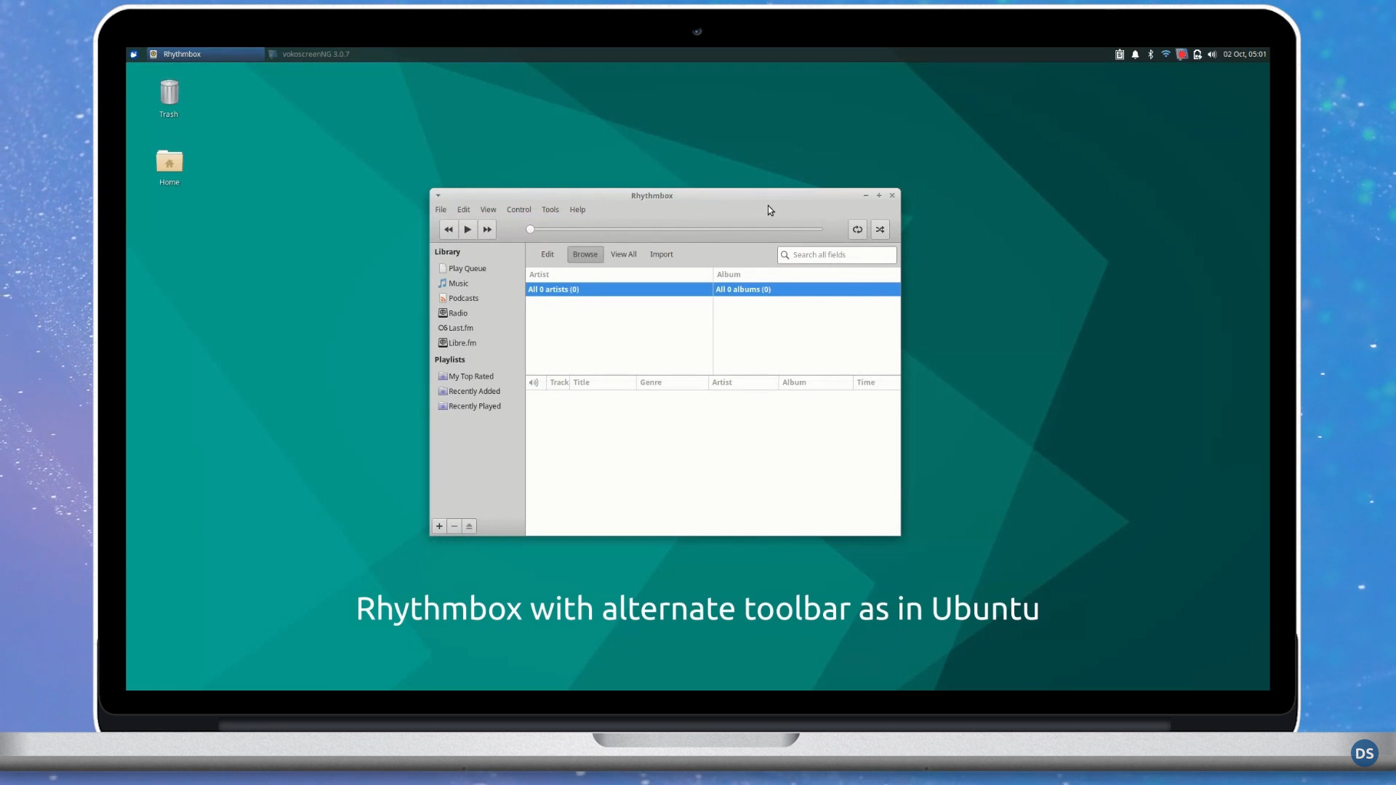Open the Trash desktop icon
Viewport: 1396px width, 785px height.
(169, 98)
